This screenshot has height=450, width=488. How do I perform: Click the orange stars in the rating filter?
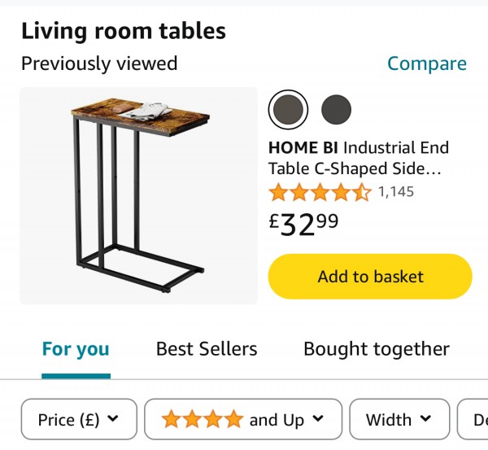click(203, 420)
